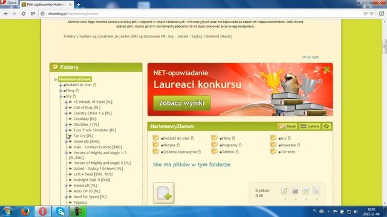Select the Pliki użytkownika Harlem tab

tap(47, 4)
